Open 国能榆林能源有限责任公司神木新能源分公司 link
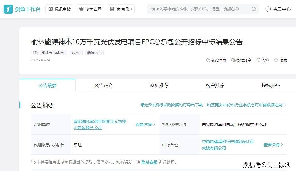Viewport: 296px width, 171px height. pos(100,124)
